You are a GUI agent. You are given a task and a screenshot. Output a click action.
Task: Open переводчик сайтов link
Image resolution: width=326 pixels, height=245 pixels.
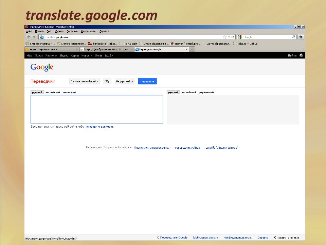187,148
